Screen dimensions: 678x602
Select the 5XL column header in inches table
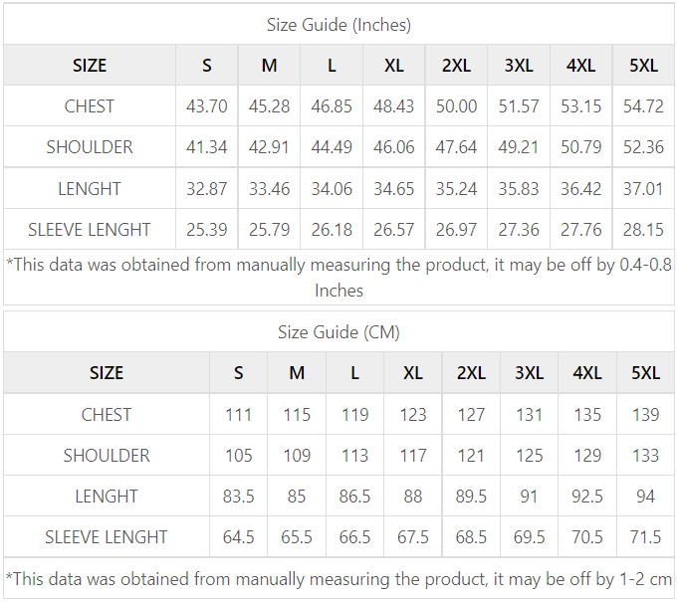(643, 66)
